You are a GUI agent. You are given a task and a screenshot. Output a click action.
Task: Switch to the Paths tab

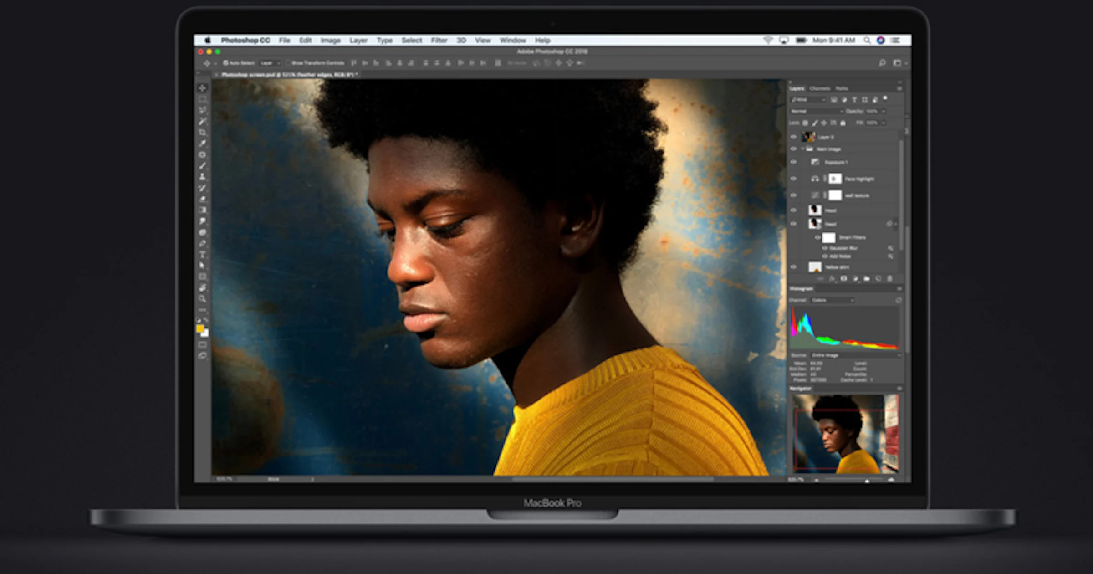[x=842, y=88]
